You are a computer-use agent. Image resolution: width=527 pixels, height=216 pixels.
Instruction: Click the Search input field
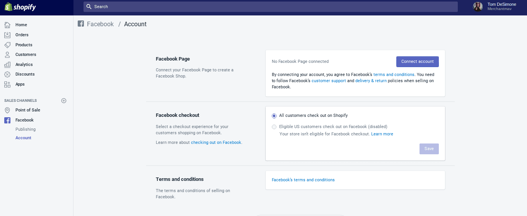click(271, 7)
